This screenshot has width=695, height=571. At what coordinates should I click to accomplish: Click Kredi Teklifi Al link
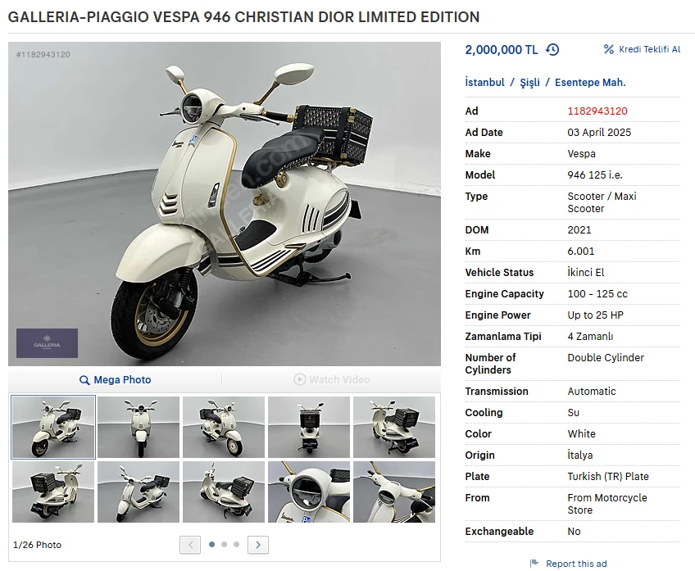[649, 49]
